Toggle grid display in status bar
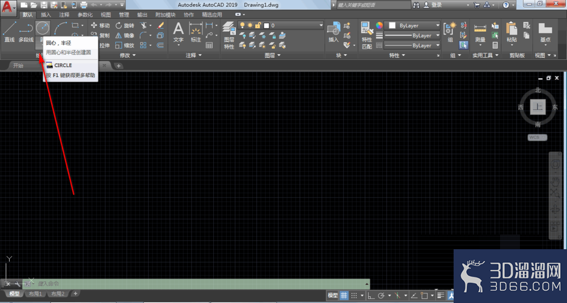Image resolution: width=567 pixels, height=303 pixels. [x=344, y=296]
